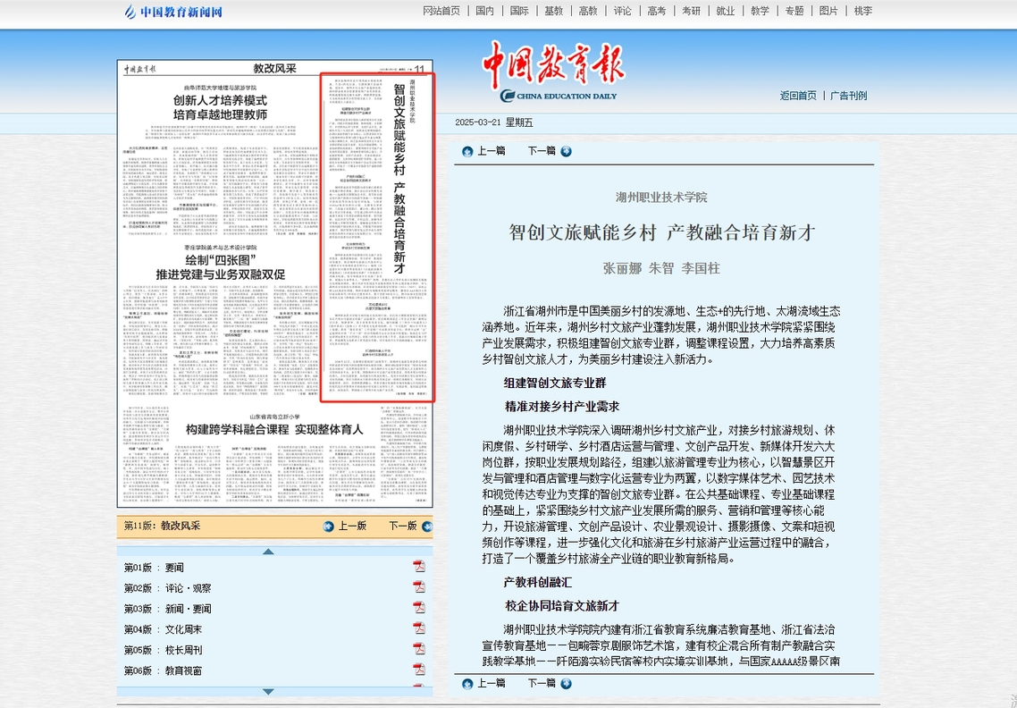The image size is (1017, 708).
Task: Click the subheading 组建智创文旅专业群
Action: [555, 383]
